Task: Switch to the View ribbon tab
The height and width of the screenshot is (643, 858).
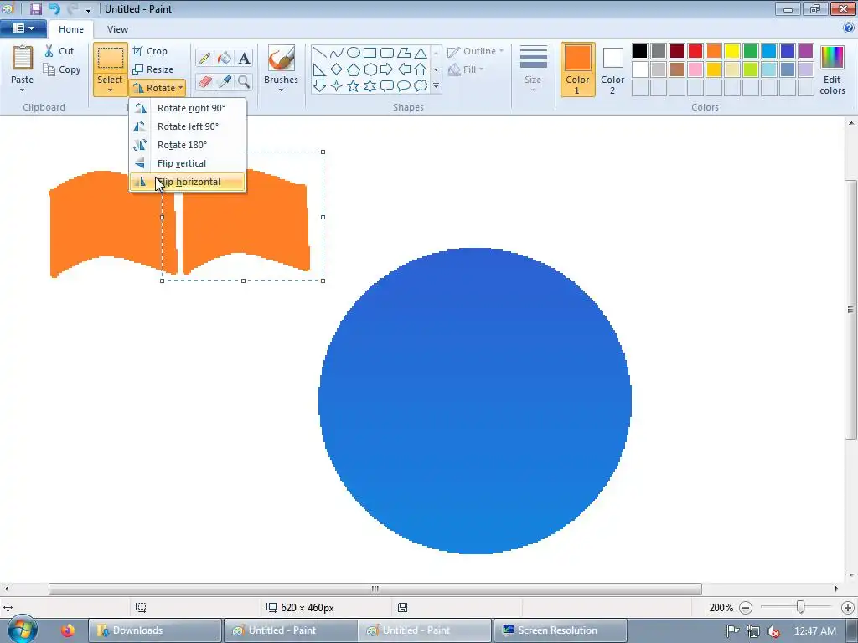Action: (x=117, y=29)
